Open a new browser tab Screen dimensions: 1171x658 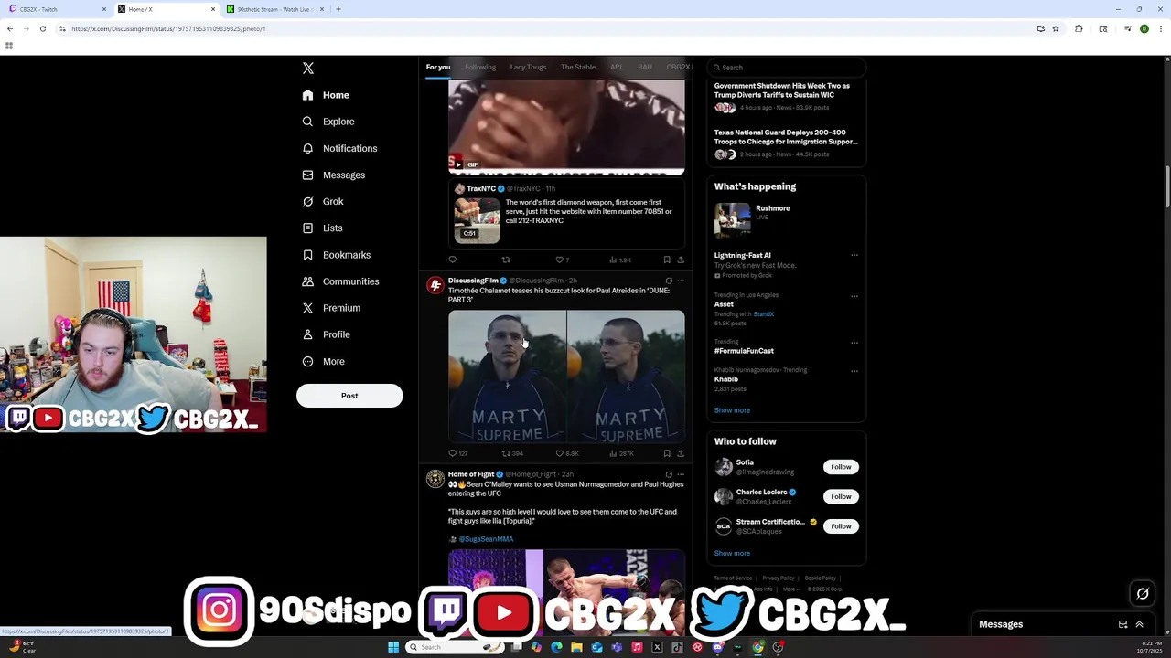coord(338,9)
